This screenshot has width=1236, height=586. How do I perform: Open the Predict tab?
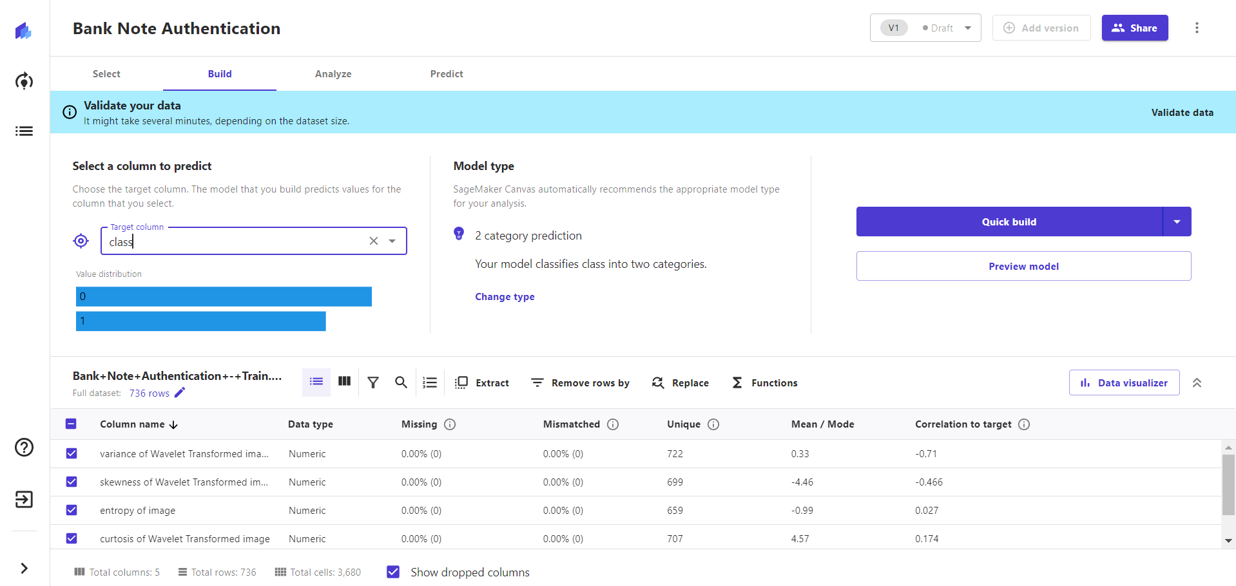pyautogui.click(x=447, y=73)
